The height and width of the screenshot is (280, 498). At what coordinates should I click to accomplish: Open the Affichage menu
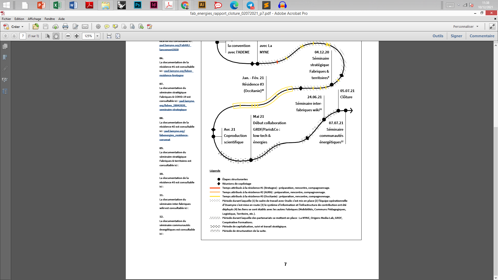[x=34, y=19]
